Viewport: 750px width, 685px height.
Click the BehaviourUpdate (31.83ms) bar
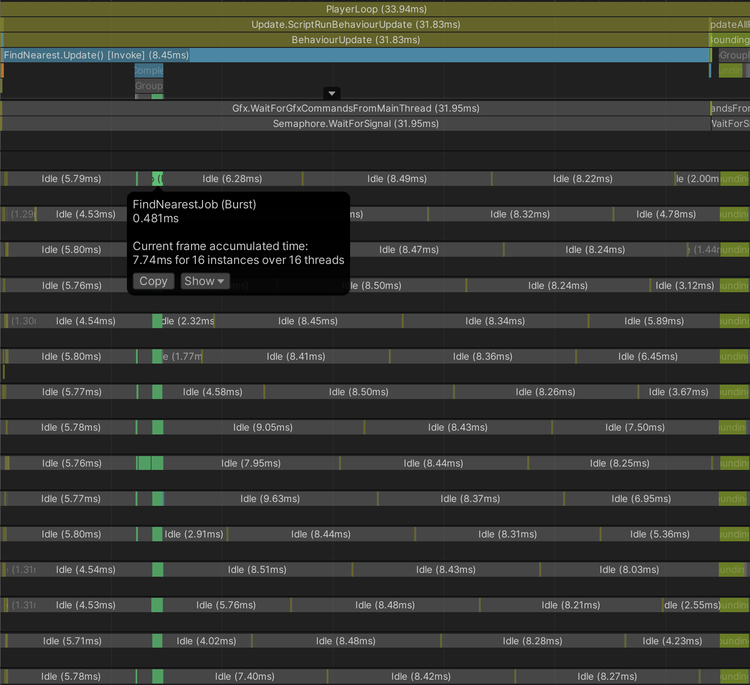[355, 40]
